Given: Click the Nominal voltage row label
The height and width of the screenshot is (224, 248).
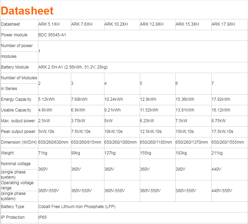Looking at the screenshot, I should point(16,164).
